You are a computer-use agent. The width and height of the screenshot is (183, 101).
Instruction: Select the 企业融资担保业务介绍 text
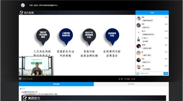click(29, 92)
